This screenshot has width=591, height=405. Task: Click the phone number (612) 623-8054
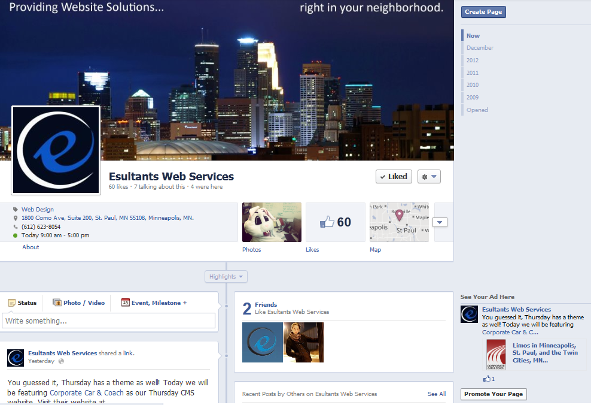pyautogui.click(x=41, y=227)
